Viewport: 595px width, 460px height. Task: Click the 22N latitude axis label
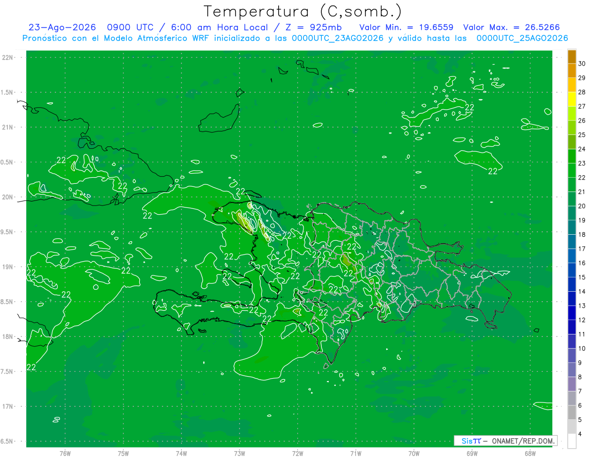click(x=8, y=58)
